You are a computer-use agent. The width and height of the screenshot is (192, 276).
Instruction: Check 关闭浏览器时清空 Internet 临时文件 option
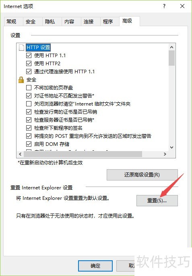click(x=29, y=104)
